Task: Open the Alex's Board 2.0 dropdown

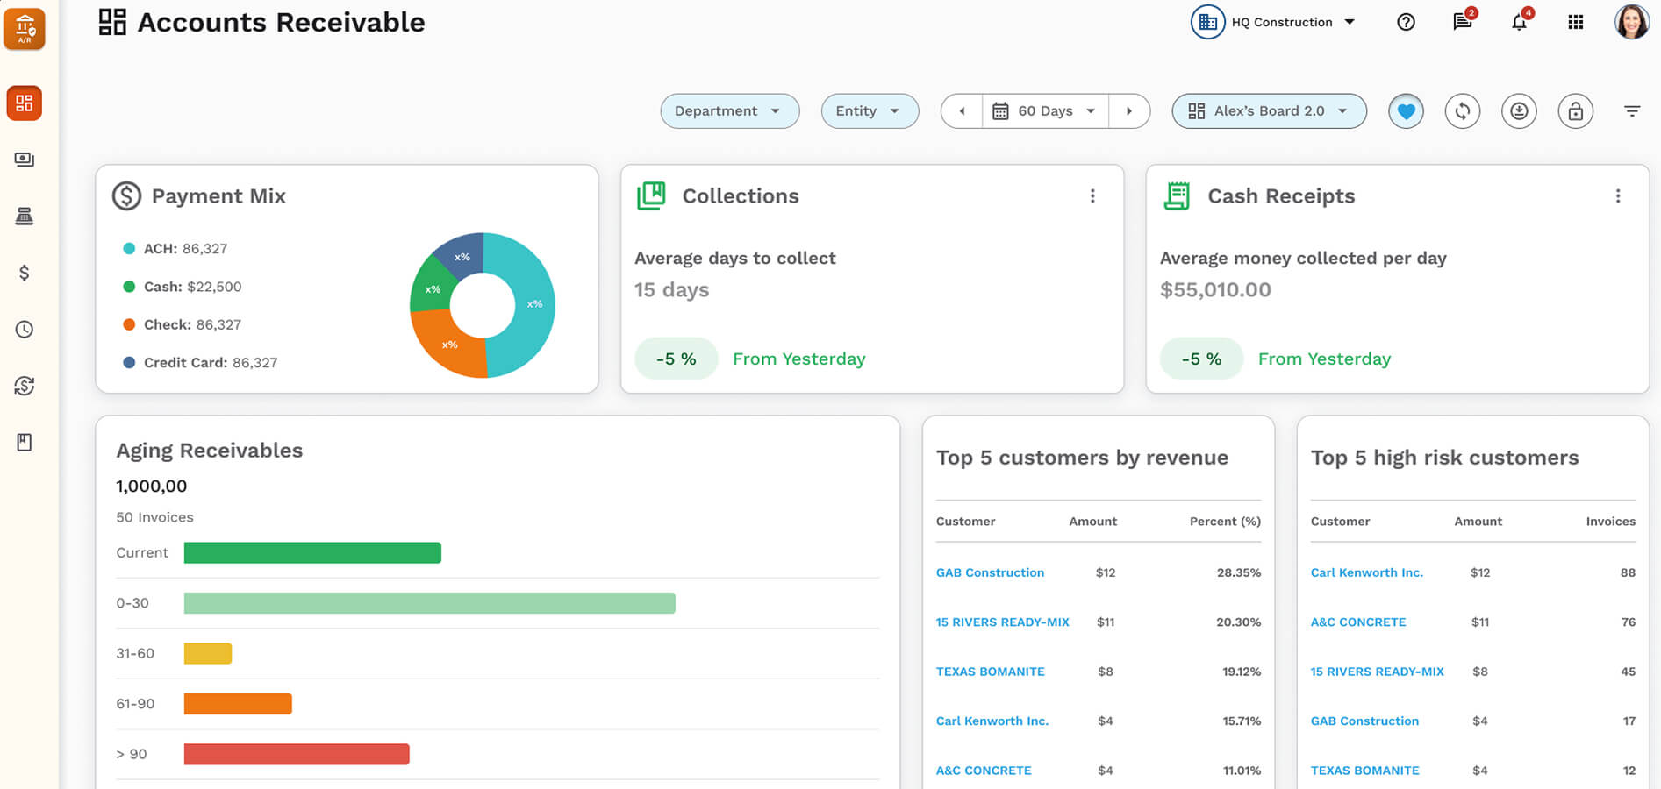Action: tap(1269, 111)
